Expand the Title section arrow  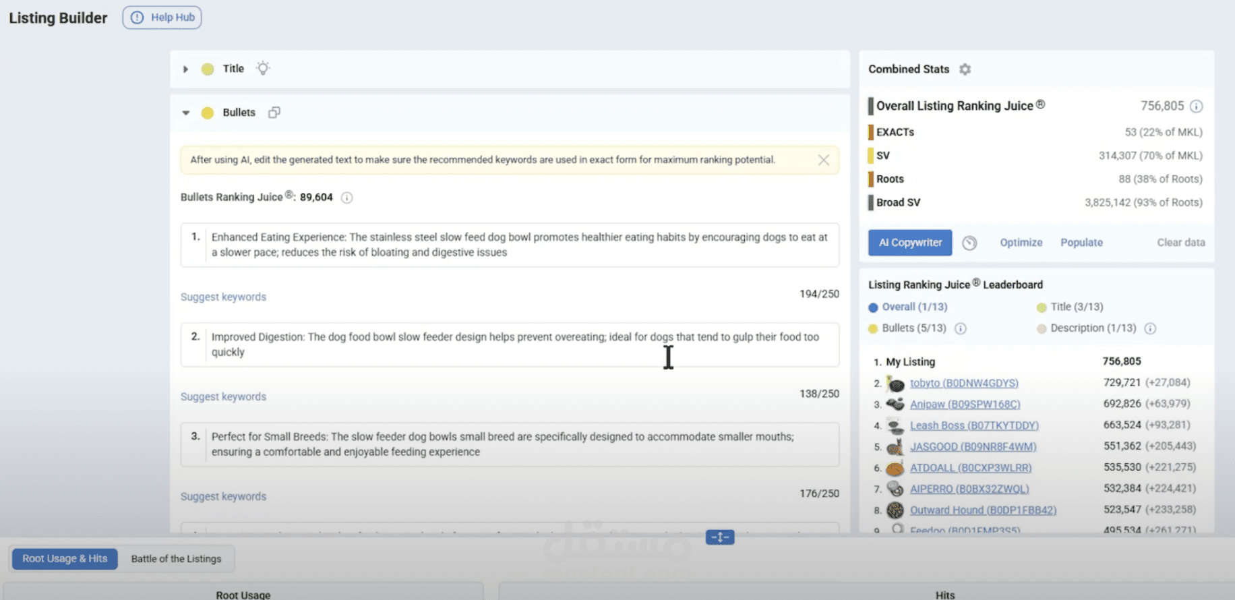coord(185,69)
